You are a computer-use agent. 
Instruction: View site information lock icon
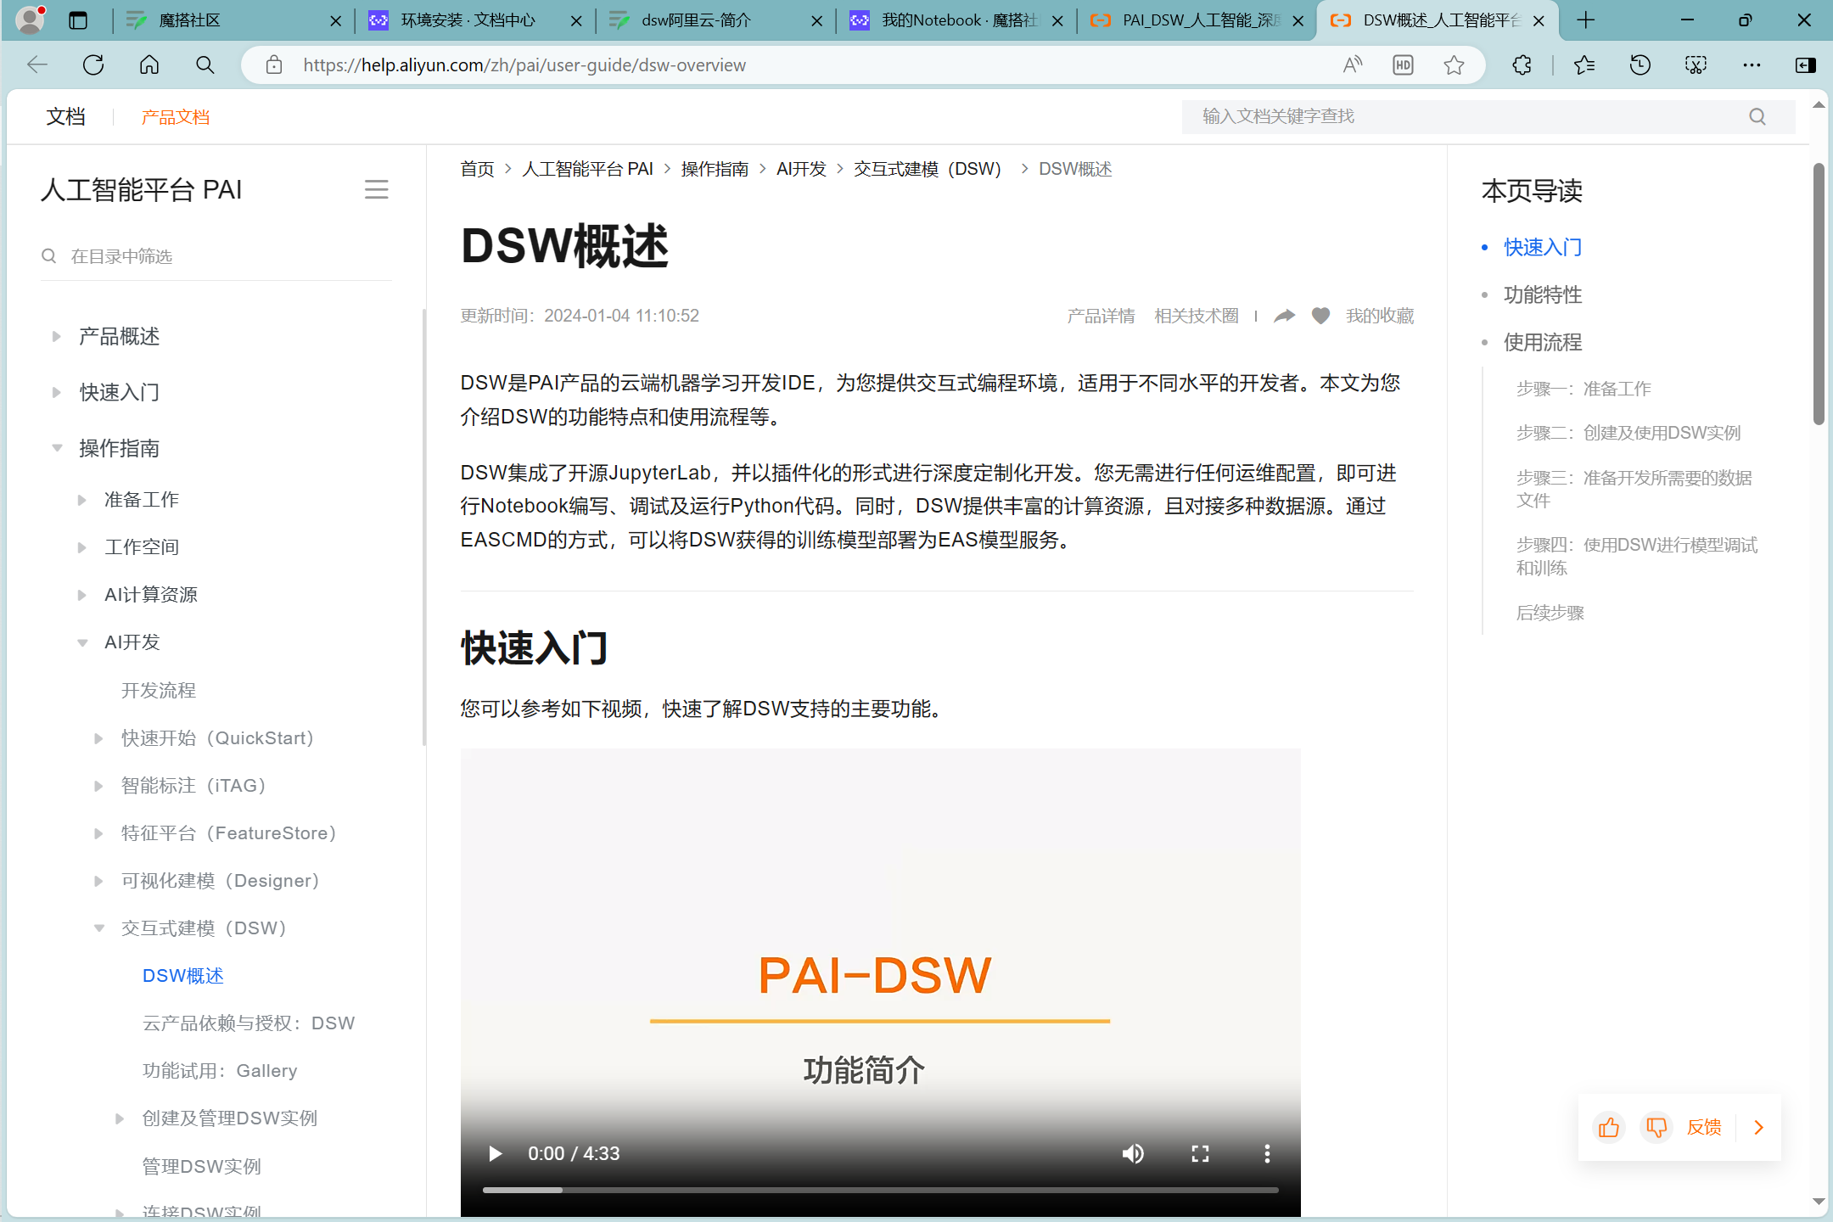(274, 64)
